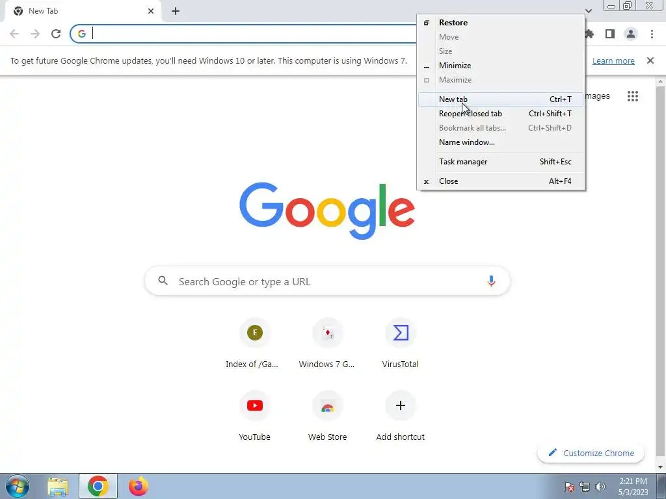Start voice search via microphone icon
The image size is (666, 499).
[x=491, y=281]
